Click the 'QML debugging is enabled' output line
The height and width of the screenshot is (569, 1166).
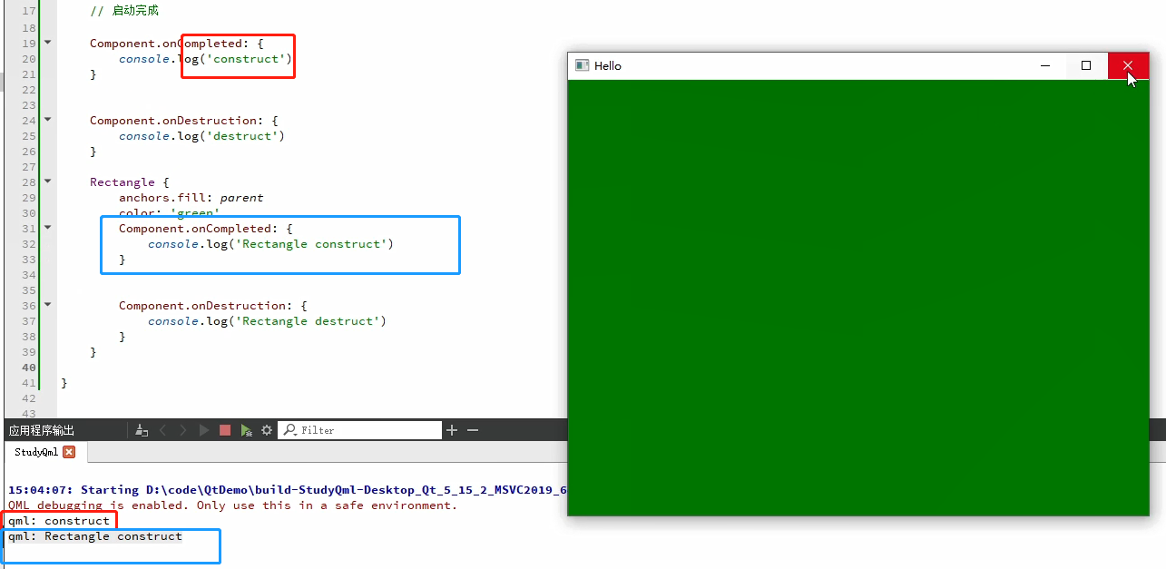[x=233, y=505]
